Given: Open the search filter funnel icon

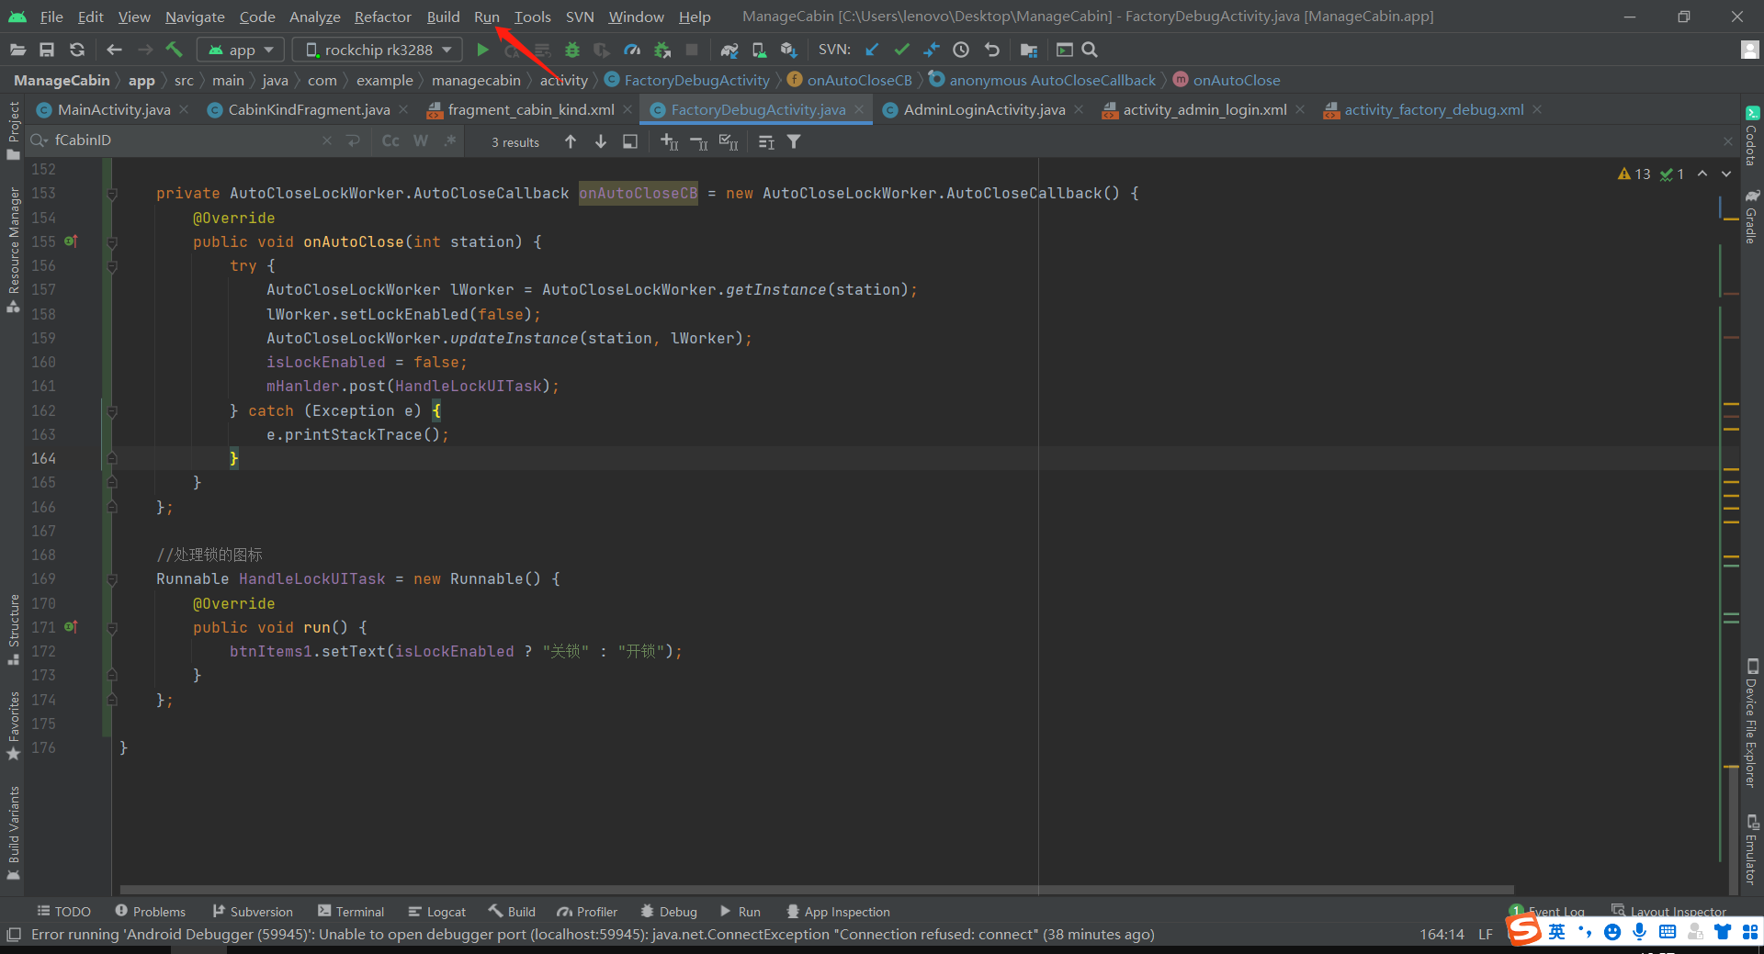Looking at the screenshot, I should pyautogui.click(x=794, y=141).
